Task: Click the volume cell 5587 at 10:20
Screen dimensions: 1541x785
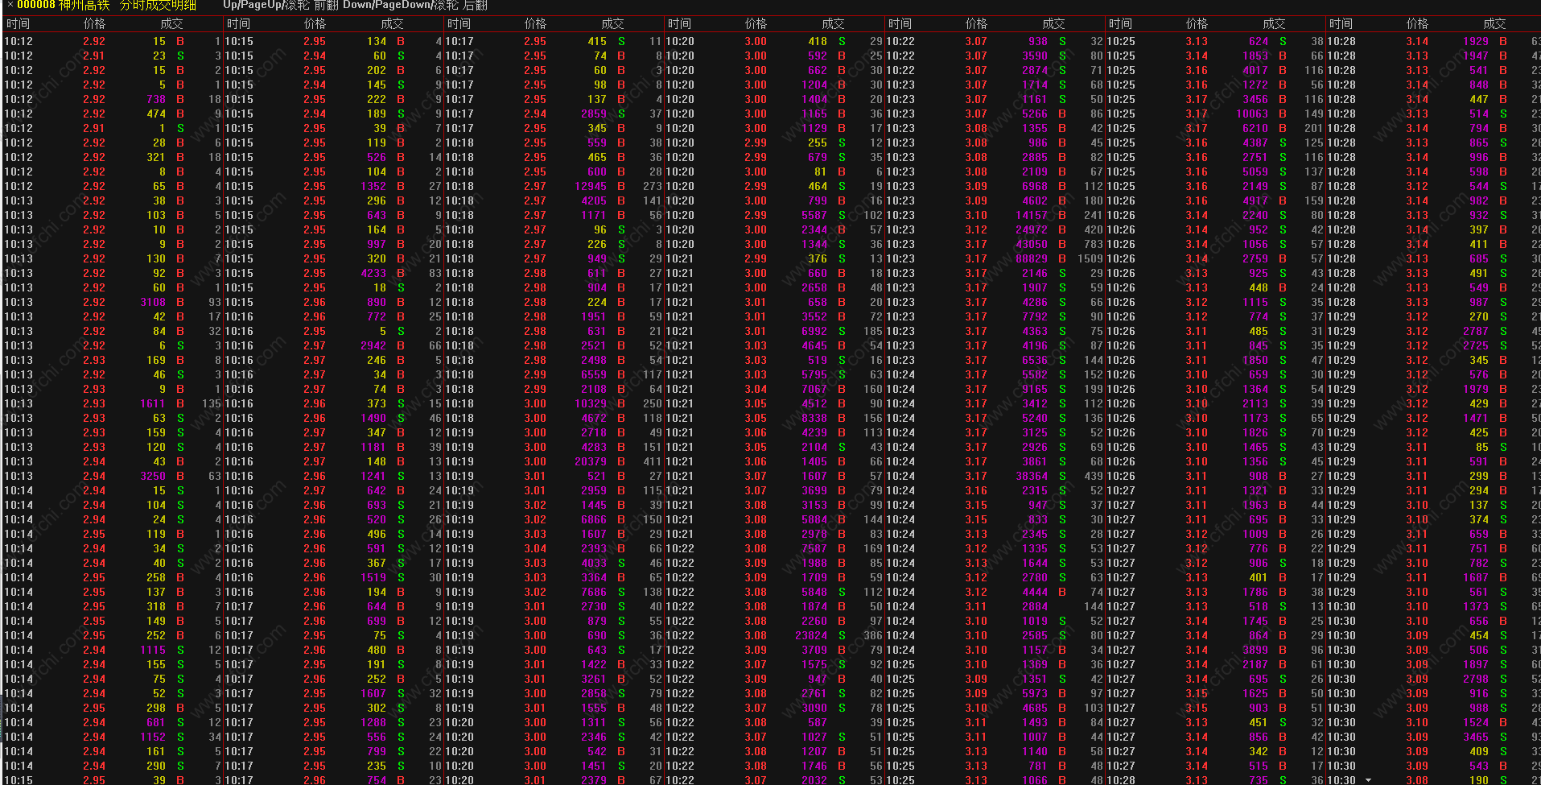Action: [x=814, y=215]
